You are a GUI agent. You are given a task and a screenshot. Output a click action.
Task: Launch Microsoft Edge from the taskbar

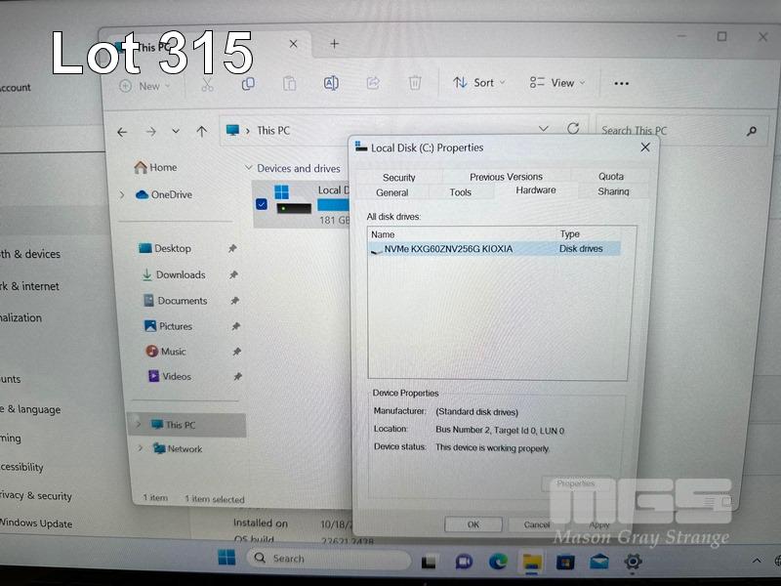click(498, 561)
